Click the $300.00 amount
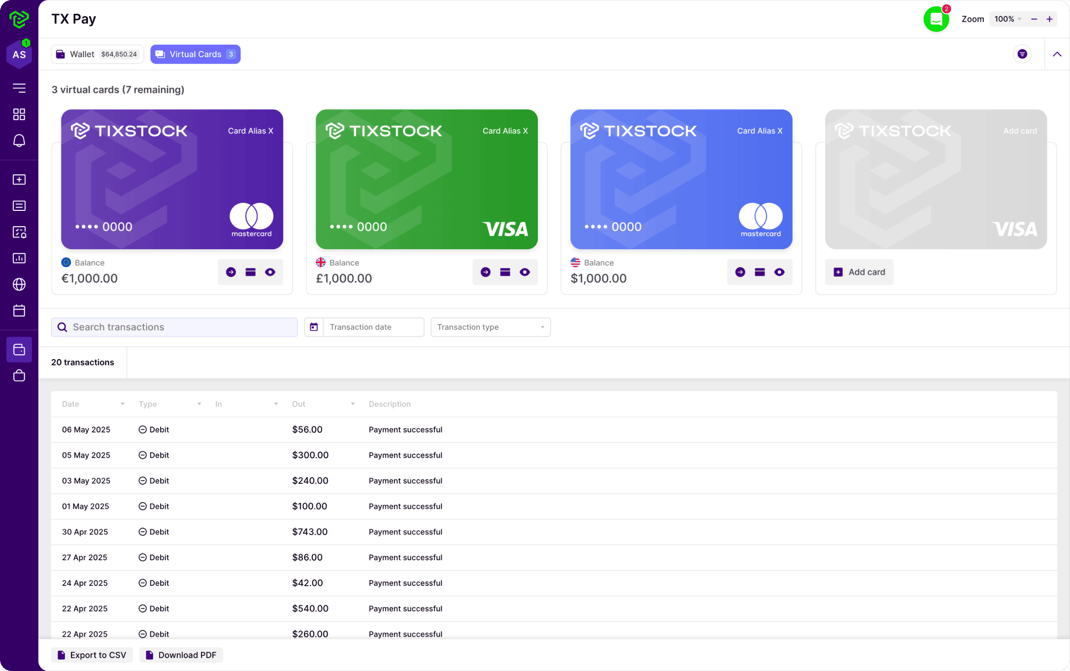 point(310,455)
